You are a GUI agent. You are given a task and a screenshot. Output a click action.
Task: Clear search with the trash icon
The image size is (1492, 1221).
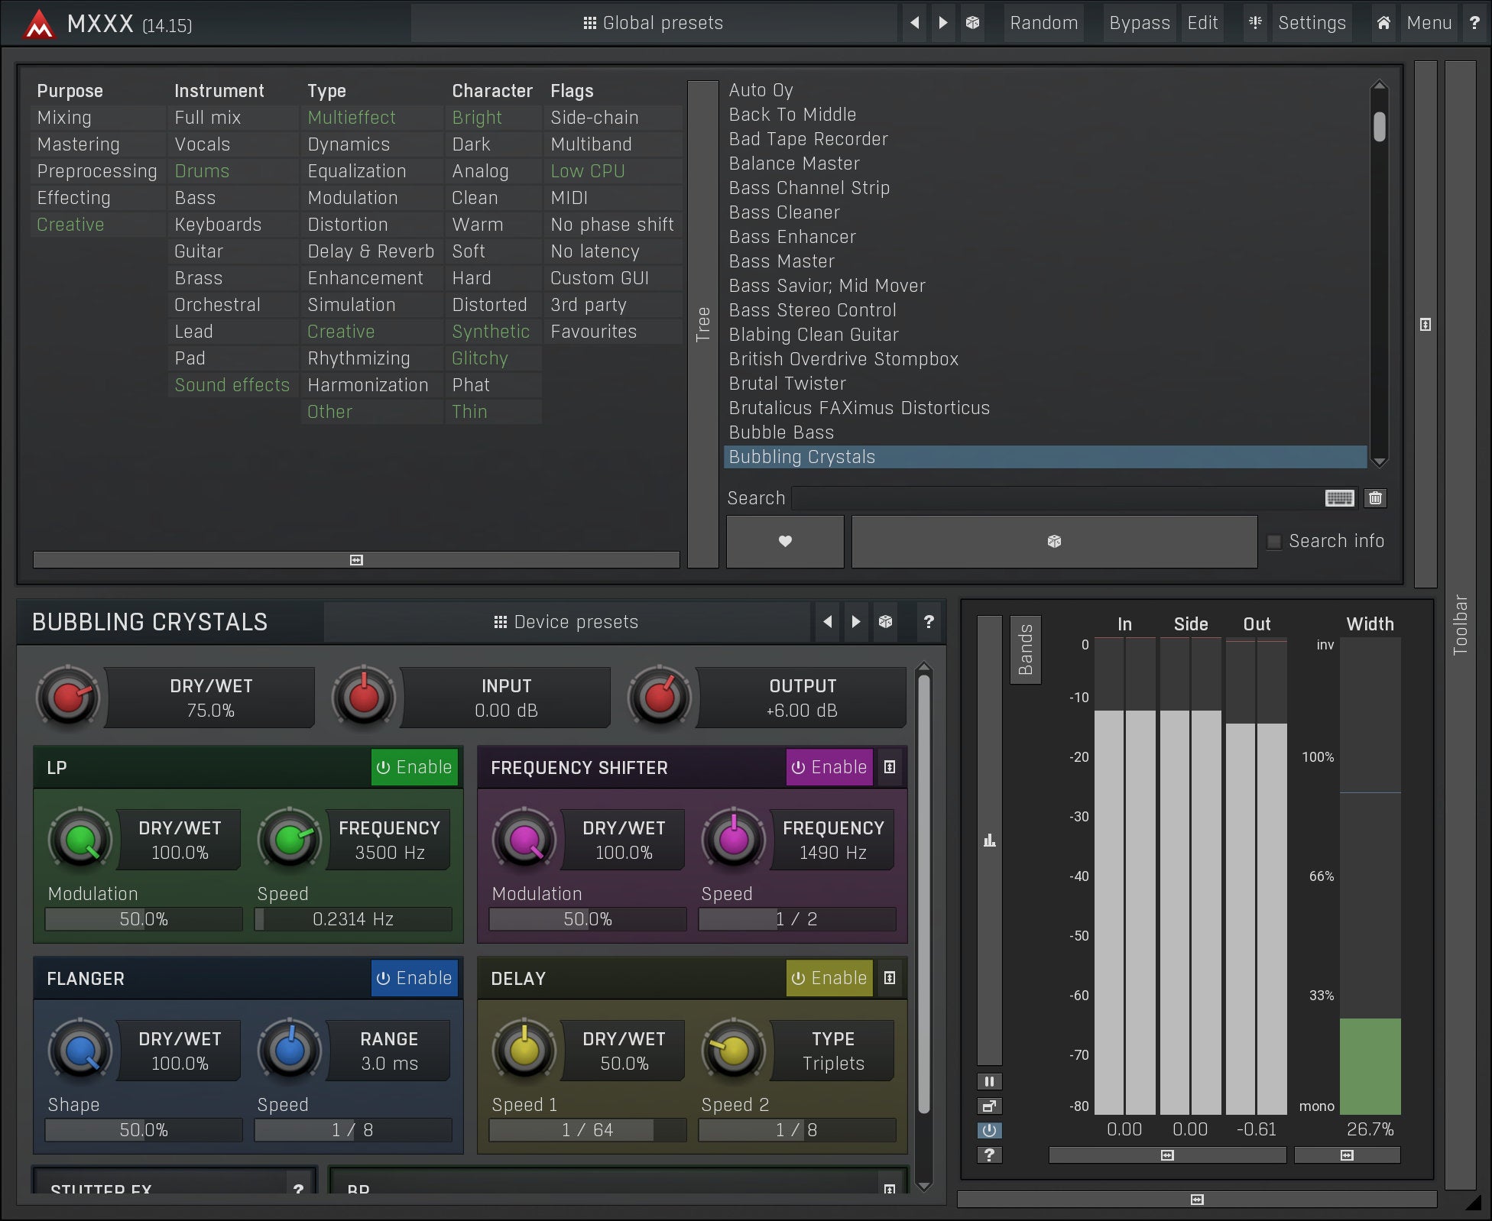pos(1375,498)
